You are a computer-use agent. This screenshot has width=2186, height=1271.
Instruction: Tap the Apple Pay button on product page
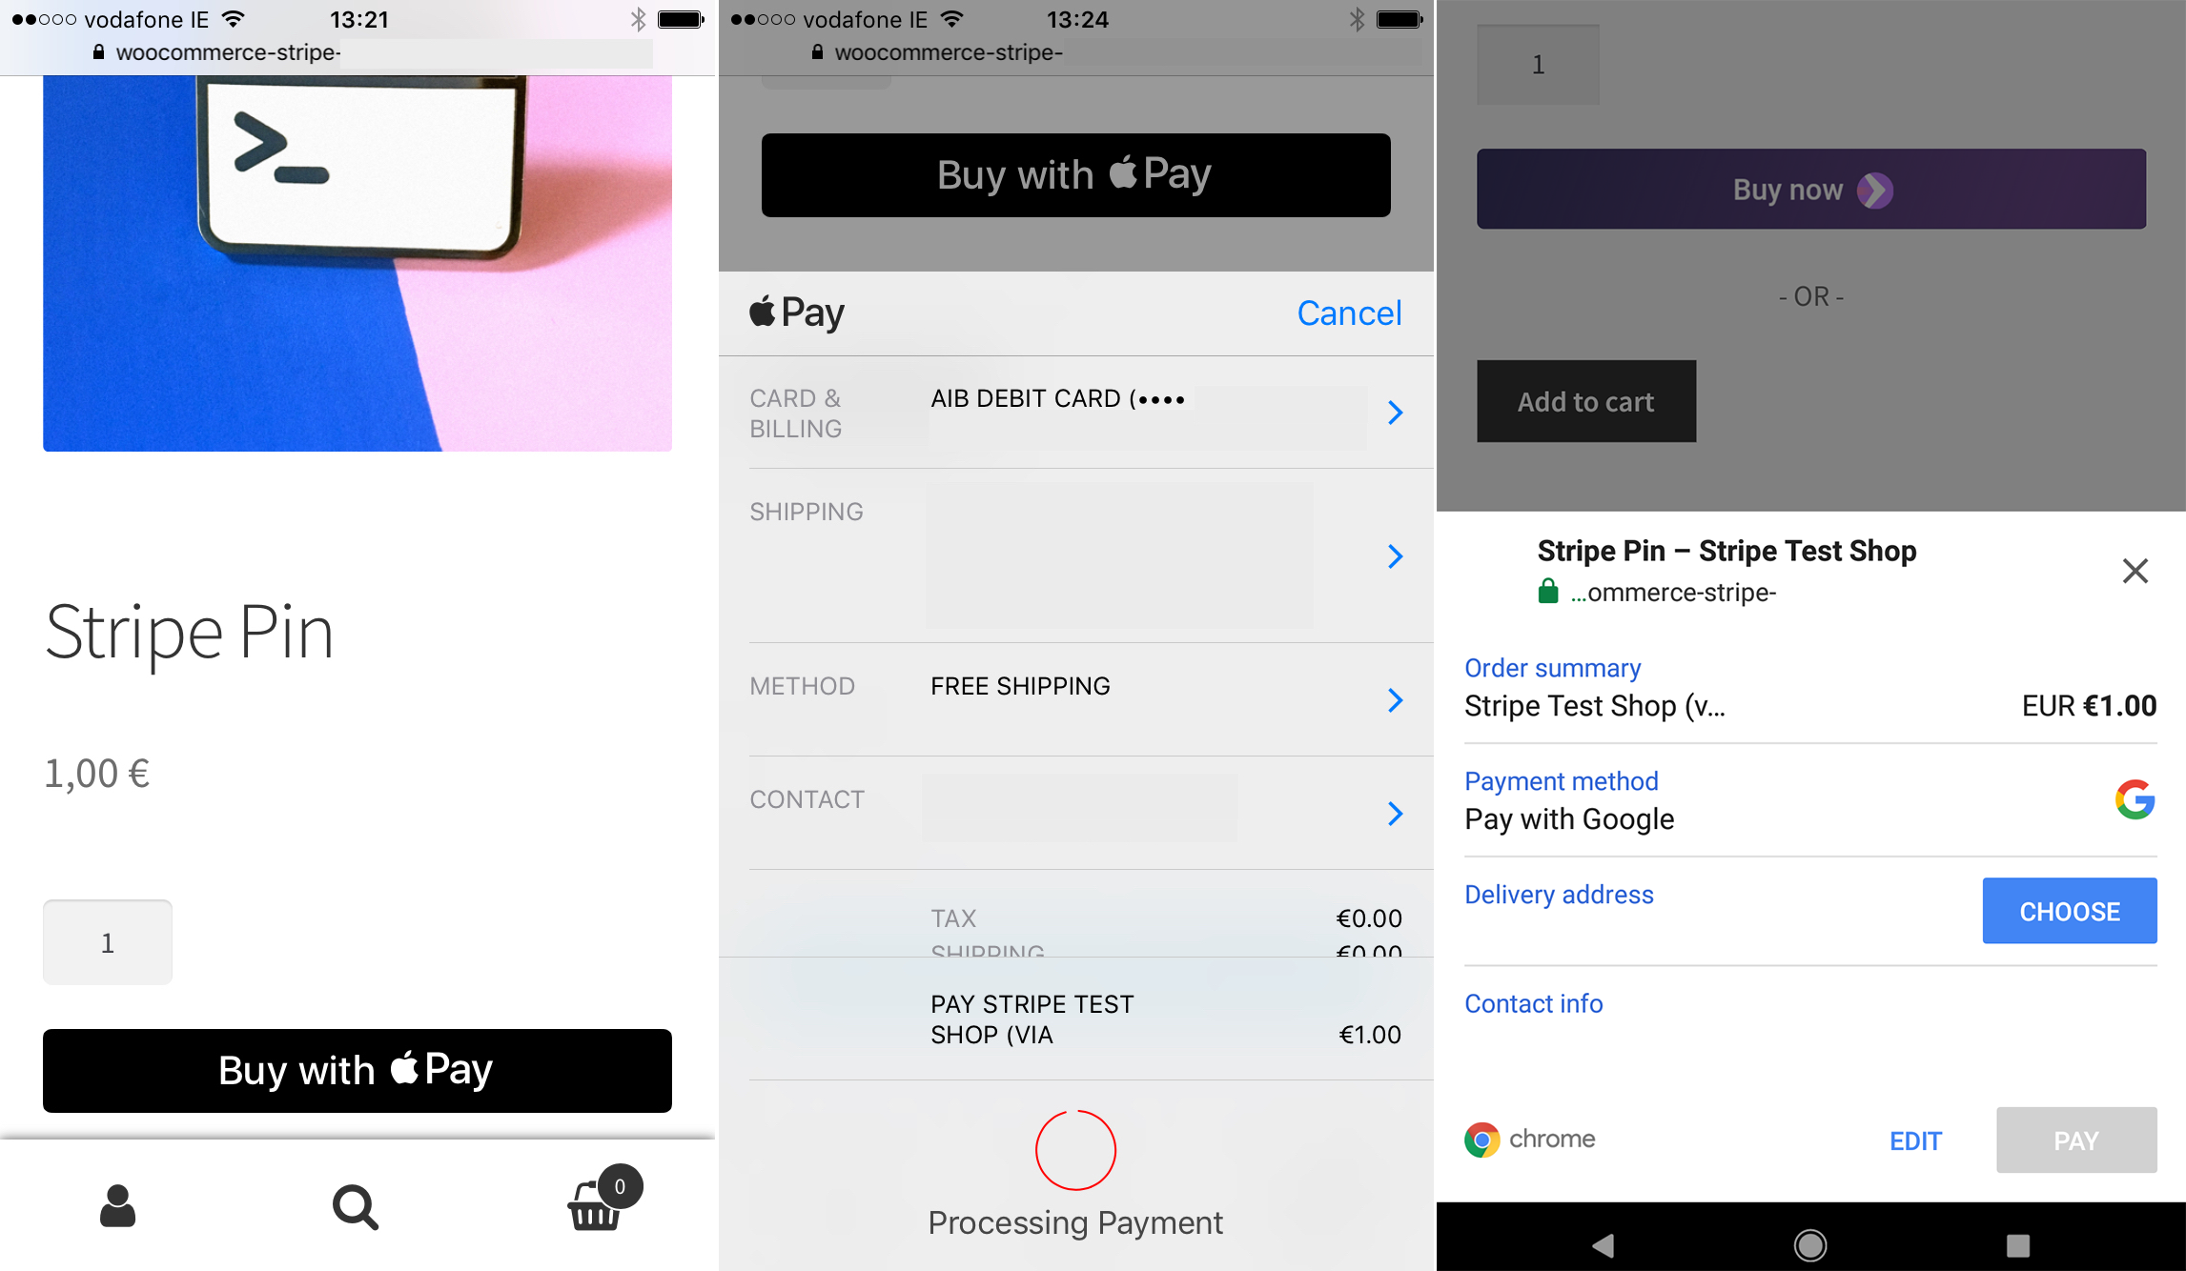pyautogui.click(x=358, y=1067)
